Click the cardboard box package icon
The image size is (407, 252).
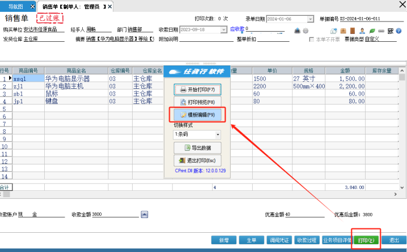click(x=343, y=31)
